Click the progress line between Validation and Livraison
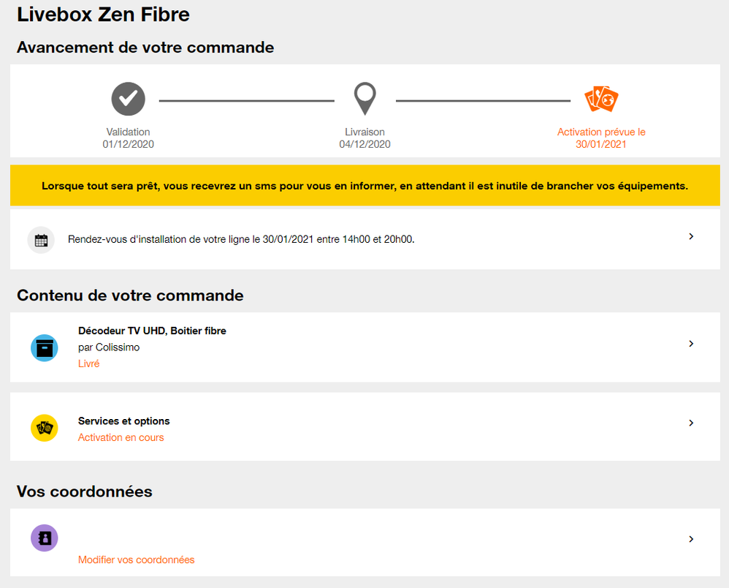729x588 pixels. coord(247,99)
